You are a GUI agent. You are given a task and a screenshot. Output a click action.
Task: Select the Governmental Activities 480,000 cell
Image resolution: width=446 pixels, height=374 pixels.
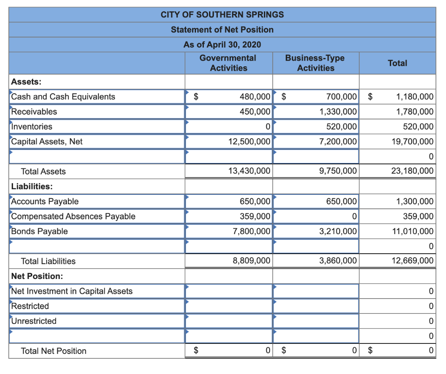229,96
